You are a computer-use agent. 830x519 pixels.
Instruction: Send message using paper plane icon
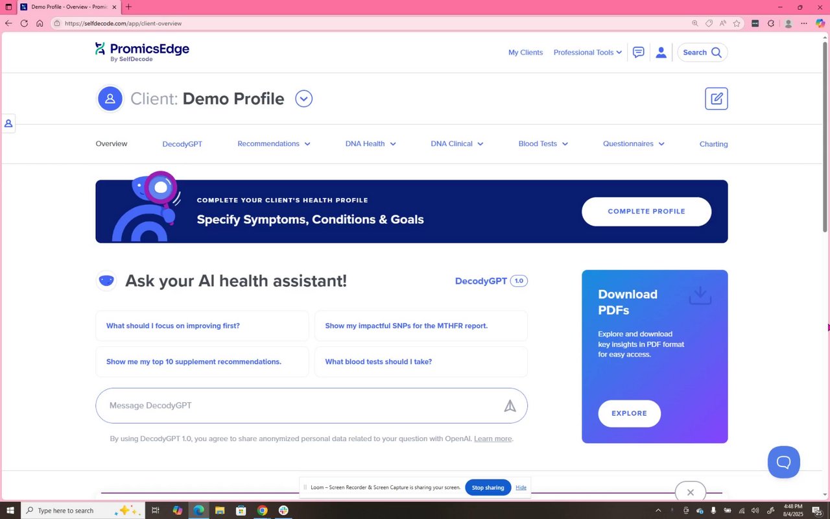click(510, 405)
